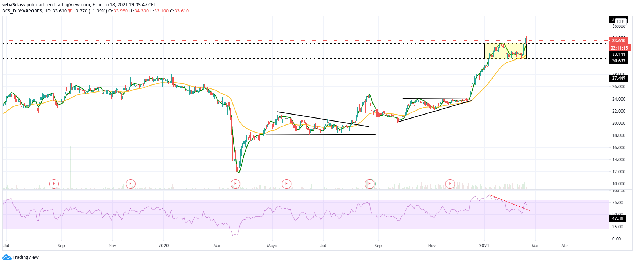Click the sebaSclass author name
This screenshot has height=264, width=635.
(x=14, y=5)
